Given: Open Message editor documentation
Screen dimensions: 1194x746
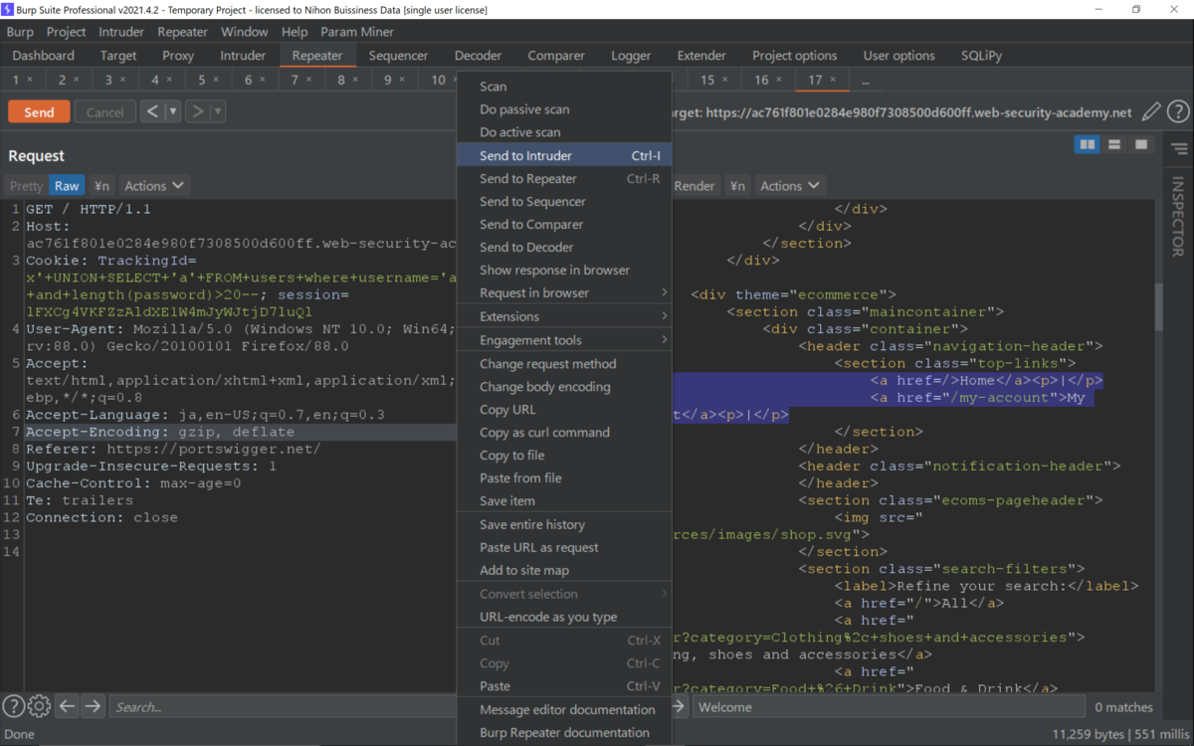Looking at the screenshot, I should [x=564, y=709].
